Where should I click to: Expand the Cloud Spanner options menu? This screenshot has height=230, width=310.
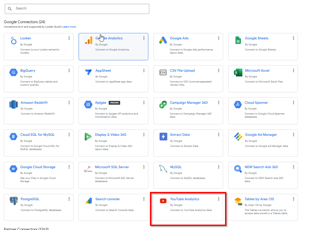coord(293,102)
